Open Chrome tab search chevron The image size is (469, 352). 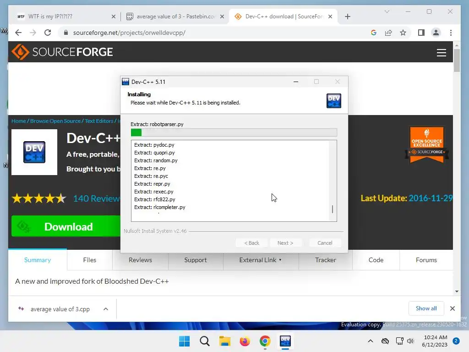[387, 11]
